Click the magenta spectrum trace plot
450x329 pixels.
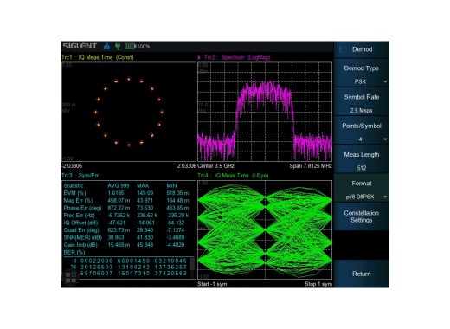tap(265, 112)
